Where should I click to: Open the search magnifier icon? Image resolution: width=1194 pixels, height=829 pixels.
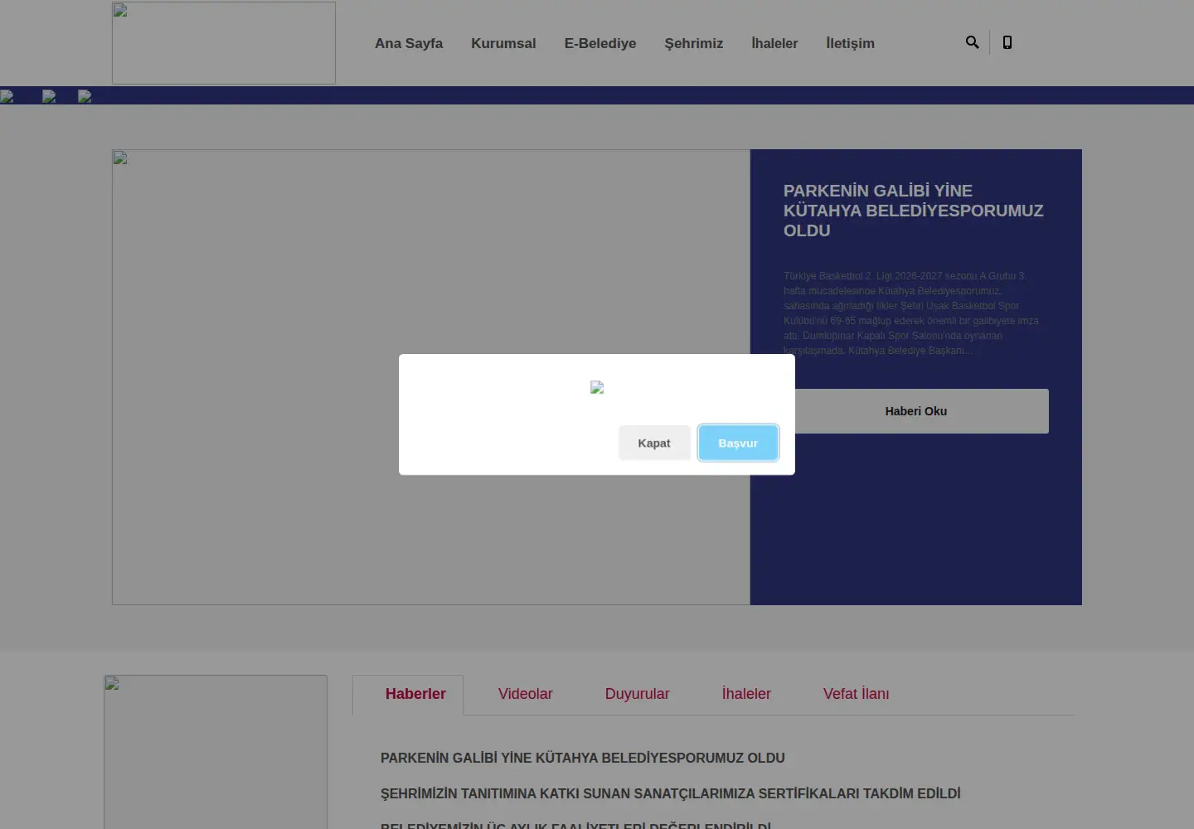point(972,42)
